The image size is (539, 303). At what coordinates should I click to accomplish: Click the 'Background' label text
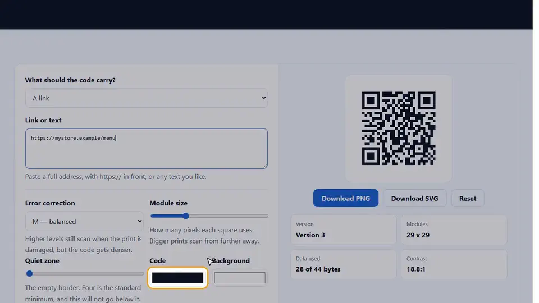point(231,261)
